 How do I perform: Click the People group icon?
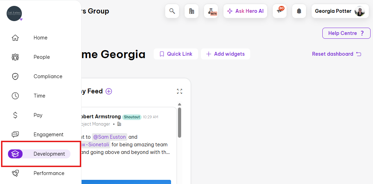pyautogui.click(x=15, y=57)
